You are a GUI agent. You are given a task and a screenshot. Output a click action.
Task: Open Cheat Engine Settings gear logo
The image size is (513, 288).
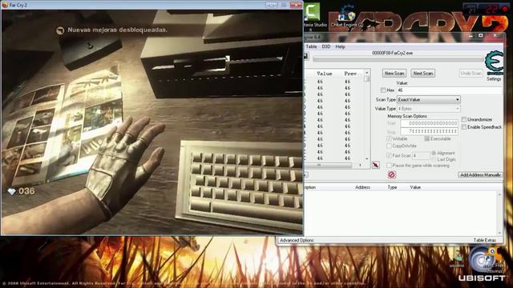(494, 62)
